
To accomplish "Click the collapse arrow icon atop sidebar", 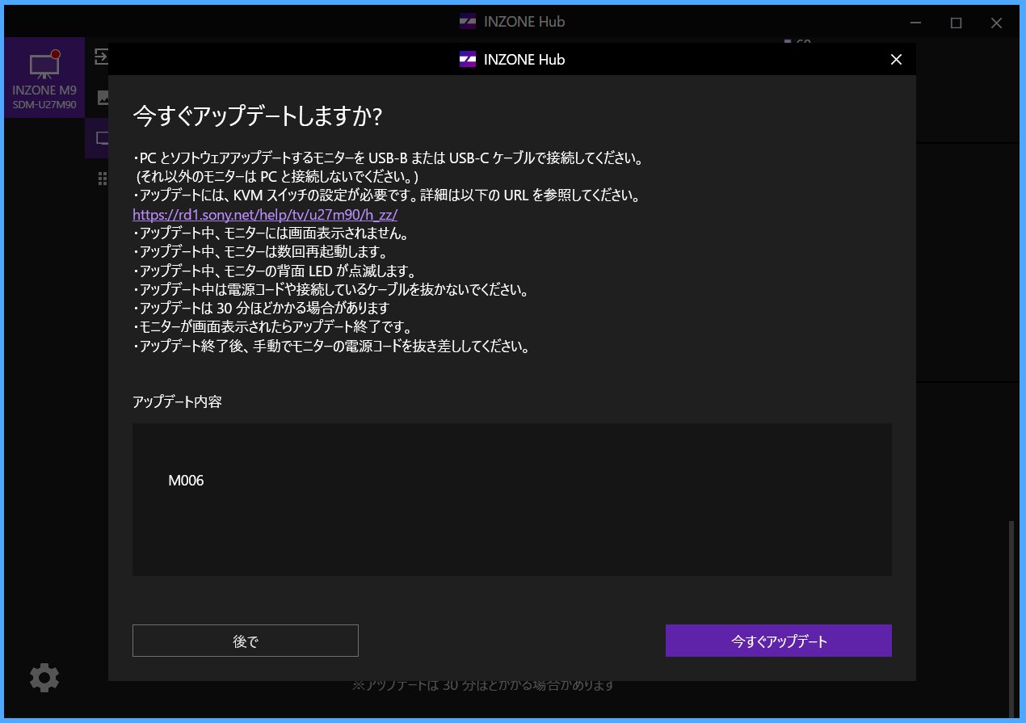I will tap(101, 57).
